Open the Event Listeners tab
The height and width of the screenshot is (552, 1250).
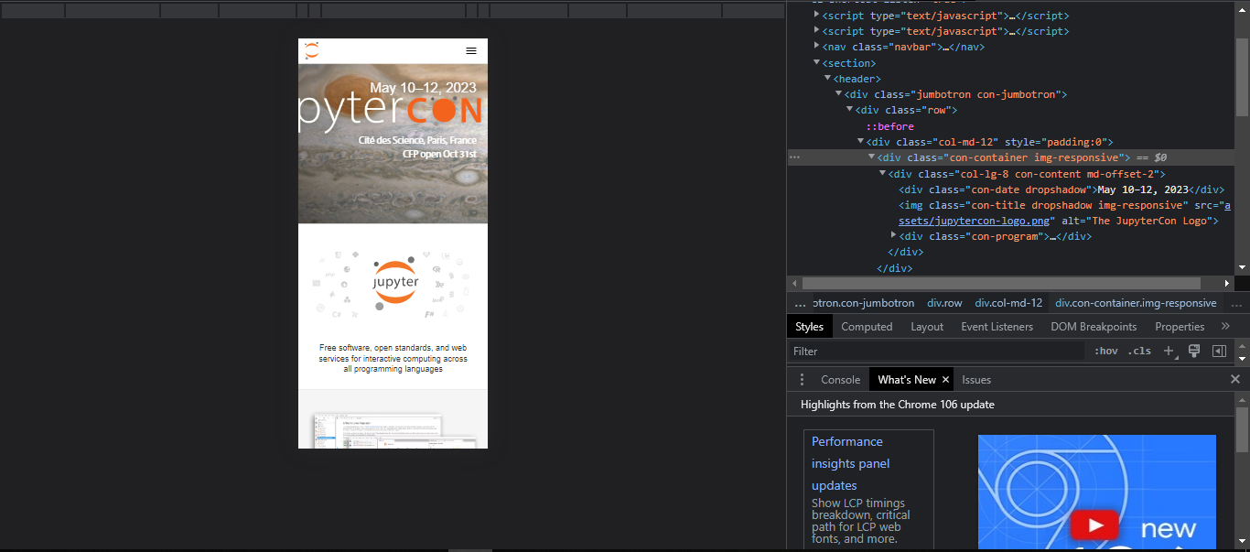coord(997,327)
